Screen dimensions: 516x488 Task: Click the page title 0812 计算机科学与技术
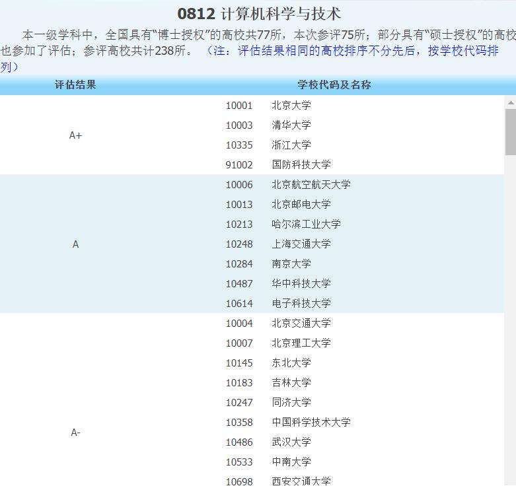[258, 14]
